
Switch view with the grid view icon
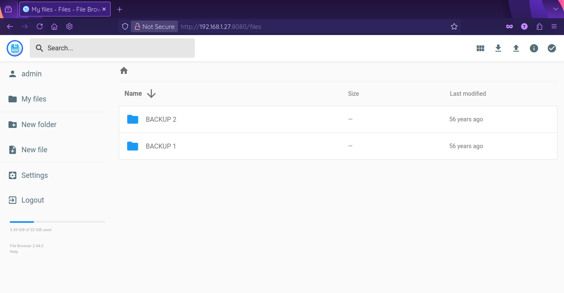(480, 48)
